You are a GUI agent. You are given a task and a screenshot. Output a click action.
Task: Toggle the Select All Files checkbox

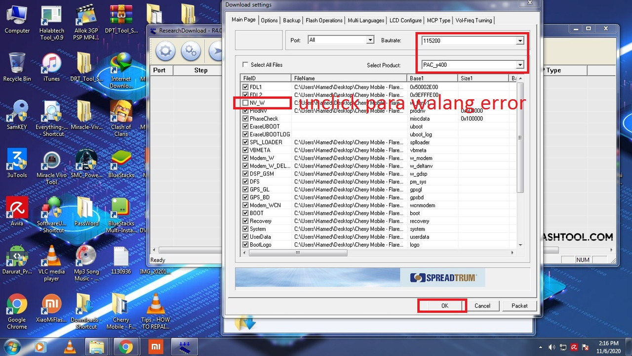coord(245,65)
